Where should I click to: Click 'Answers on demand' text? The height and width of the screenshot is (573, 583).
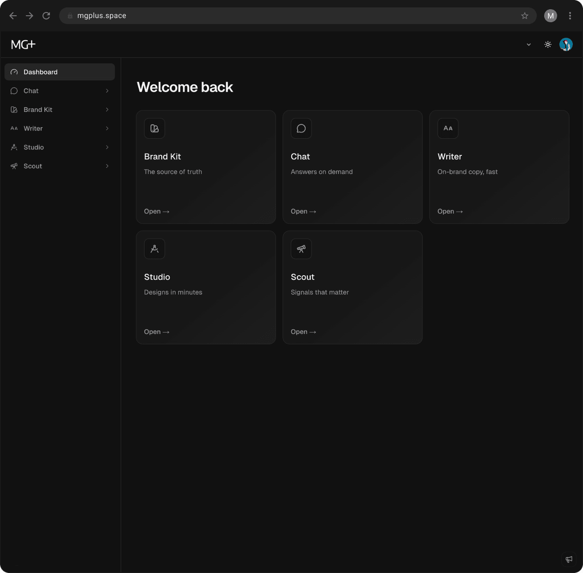tap(322, 172)
